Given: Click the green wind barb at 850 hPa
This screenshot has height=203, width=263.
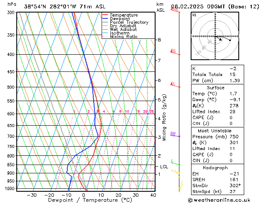Looking at the screenshot, I should 176,162.
